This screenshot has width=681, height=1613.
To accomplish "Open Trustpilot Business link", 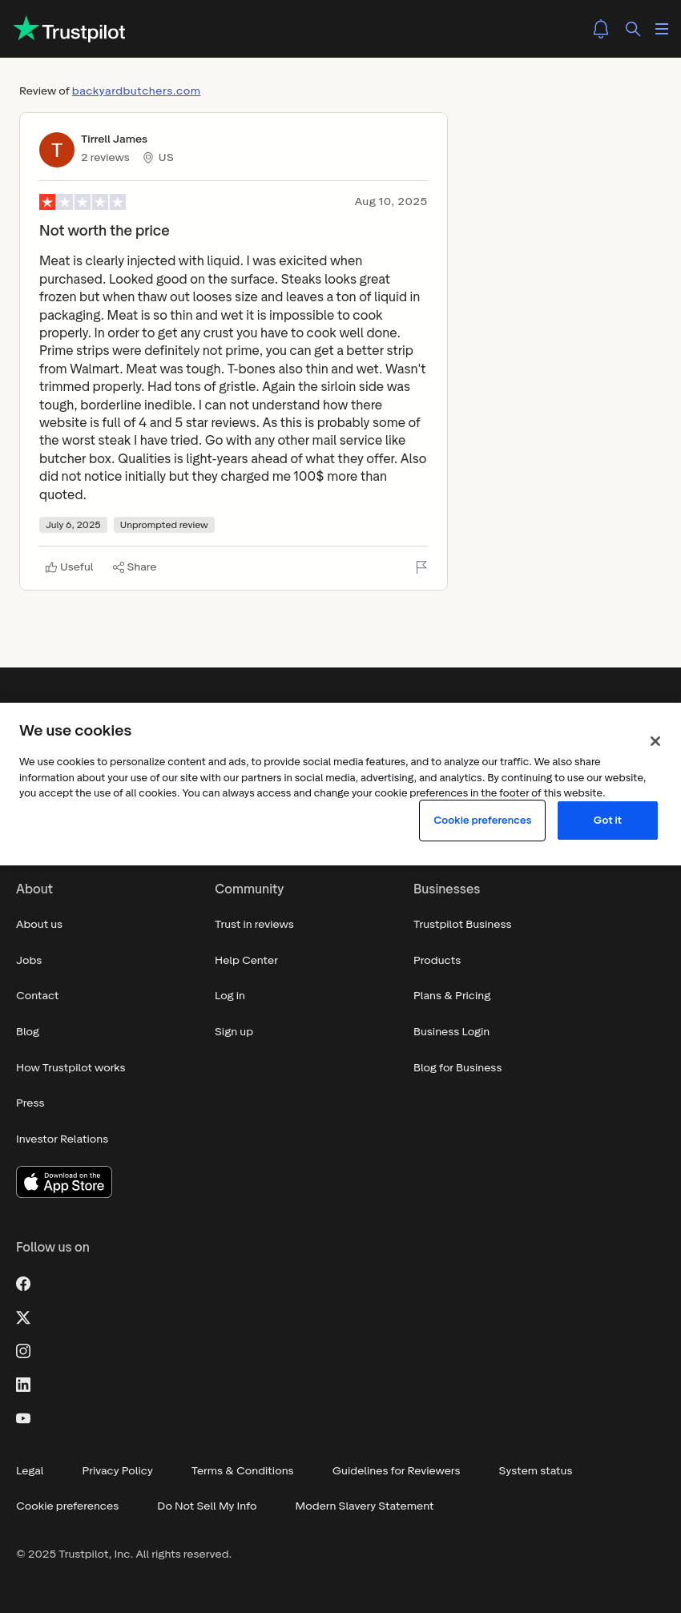I will pyautogui.click(x=462, y=925).
